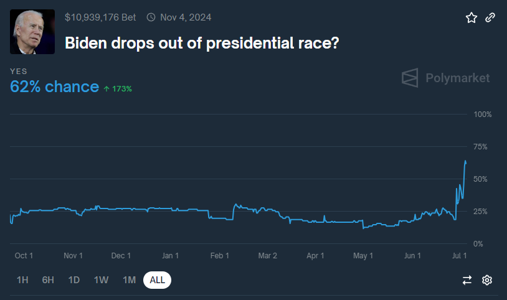Click the clock icon beside Nov 4, 2024

coord(151,17)
